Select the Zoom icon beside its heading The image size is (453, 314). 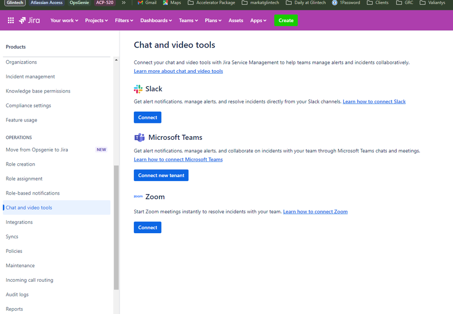click(x=138, y=196)
